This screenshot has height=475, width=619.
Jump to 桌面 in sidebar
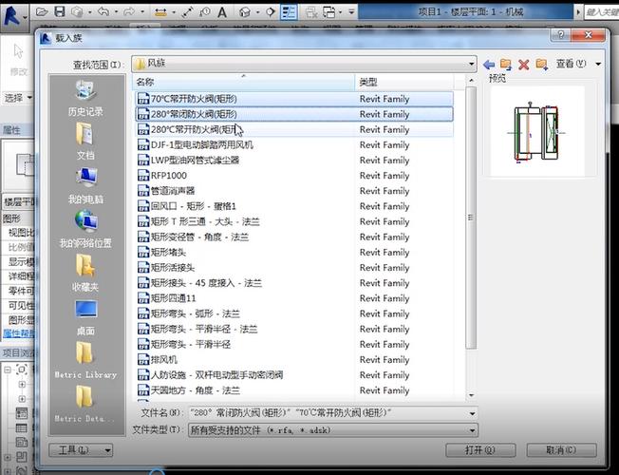coord(85,316)
